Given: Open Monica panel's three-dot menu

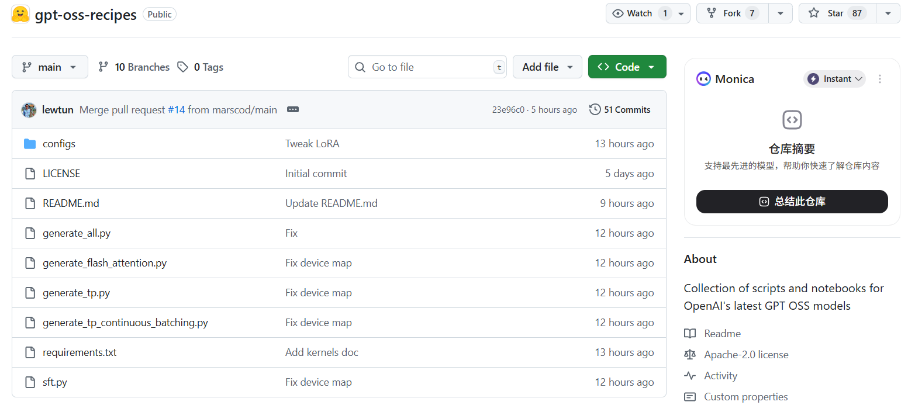Looking at the screenshot, I should point(880,79).
